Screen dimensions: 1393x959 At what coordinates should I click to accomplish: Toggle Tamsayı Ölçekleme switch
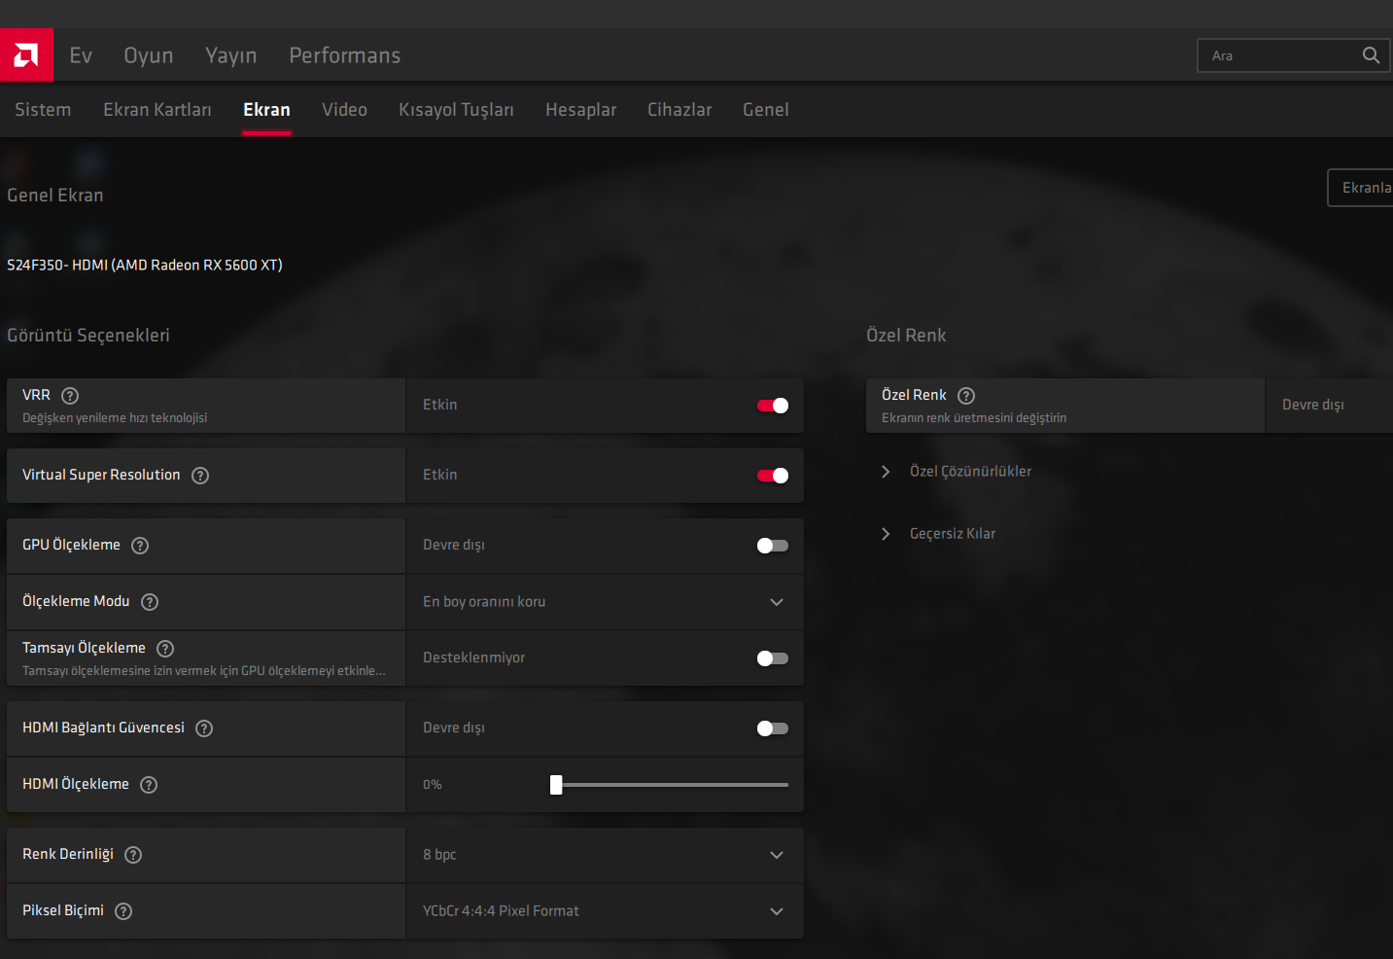click(773, 658)
